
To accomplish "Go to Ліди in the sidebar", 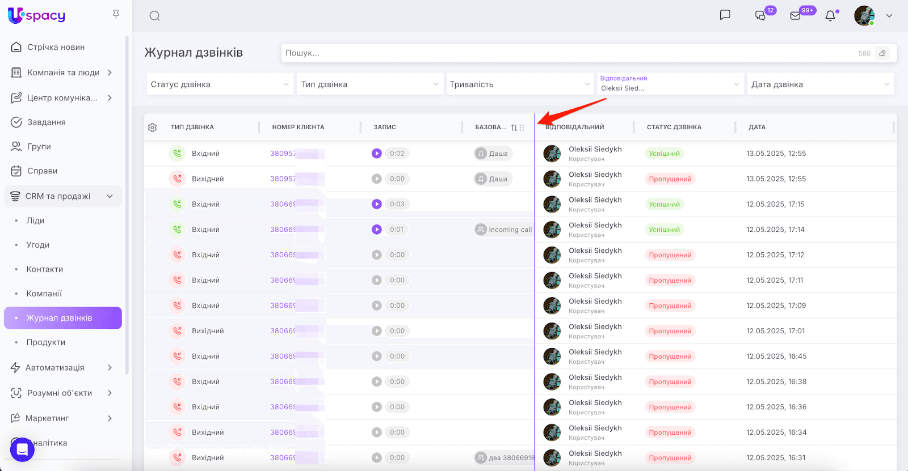I will 35,220.
